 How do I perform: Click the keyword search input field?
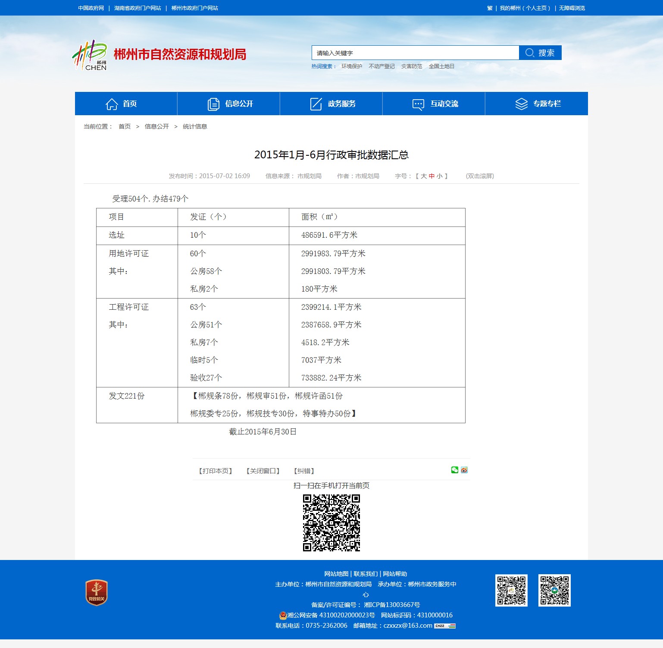[x=415, y=53]
